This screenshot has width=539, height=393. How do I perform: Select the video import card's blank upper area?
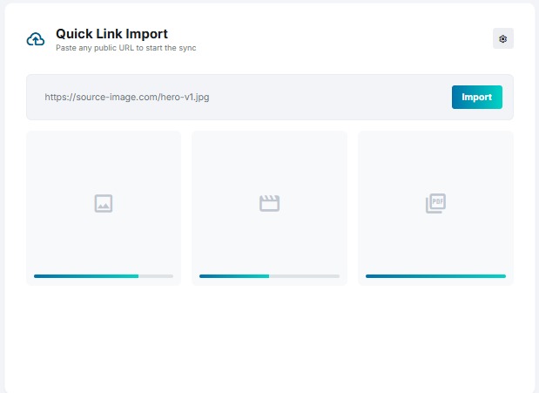point(269,157)
